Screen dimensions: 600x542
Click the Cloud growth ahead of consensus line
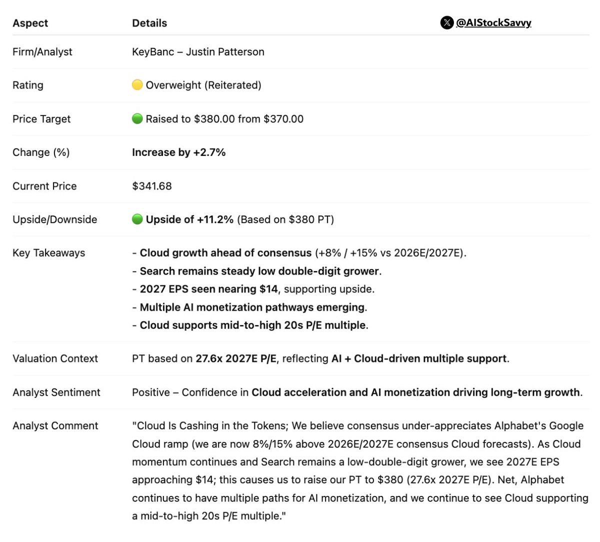[299, 253]
